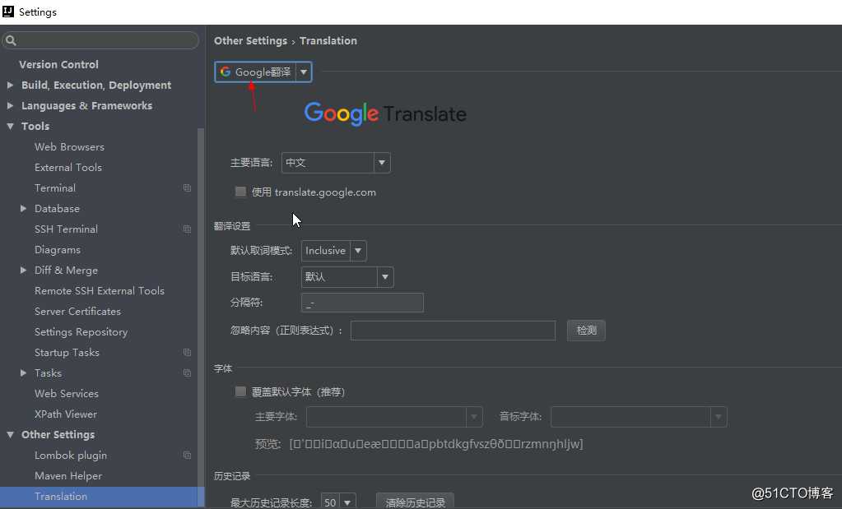Click the project-level icon beside Startup Tasks
Image resolution: width=842 pixels, height=509 pixels.
(187, 353)
